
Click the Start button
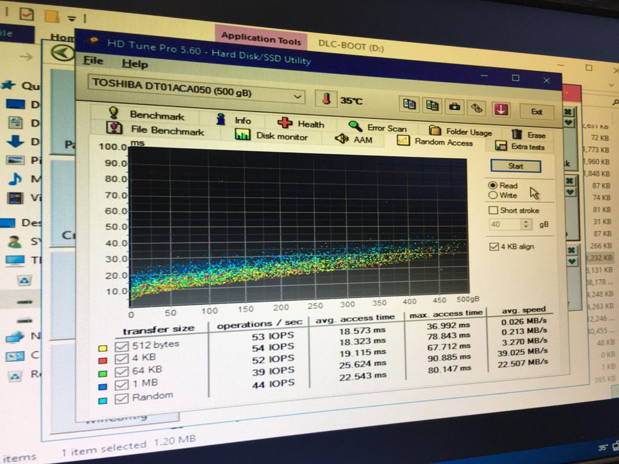516,166
